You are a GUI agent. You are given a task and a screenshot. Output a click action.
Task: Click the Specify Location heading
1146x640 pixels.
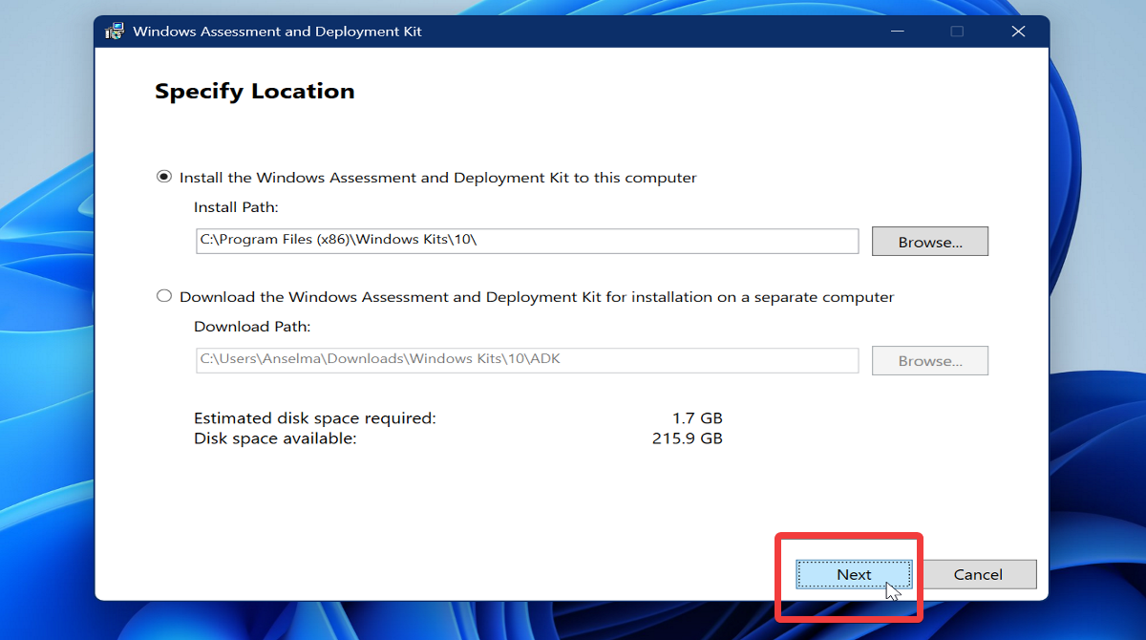point(254,91)
